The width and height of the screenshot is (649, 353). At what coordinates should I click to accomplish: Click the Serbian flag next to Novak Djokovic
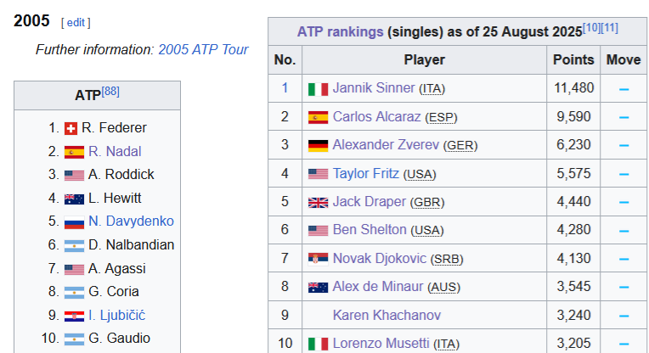click(318, 259)
